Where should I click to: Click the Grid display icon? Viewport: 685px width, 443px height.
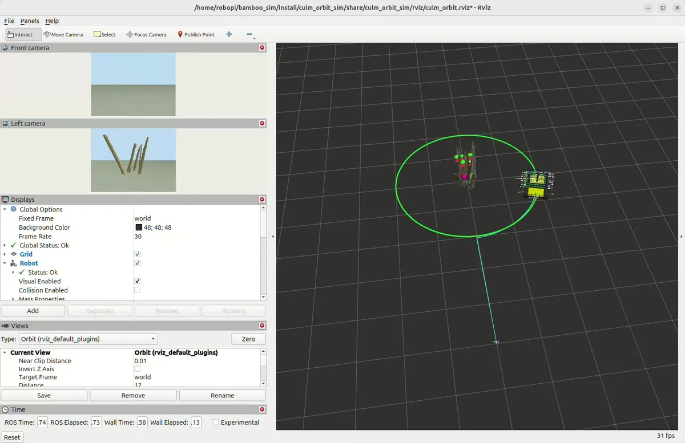14,254
